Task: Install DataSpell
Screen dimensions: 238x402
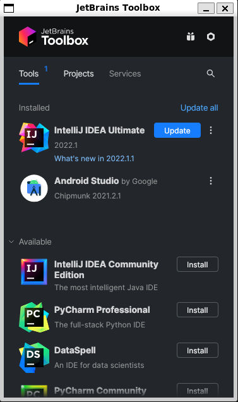Action: click(x=197, y=350)
